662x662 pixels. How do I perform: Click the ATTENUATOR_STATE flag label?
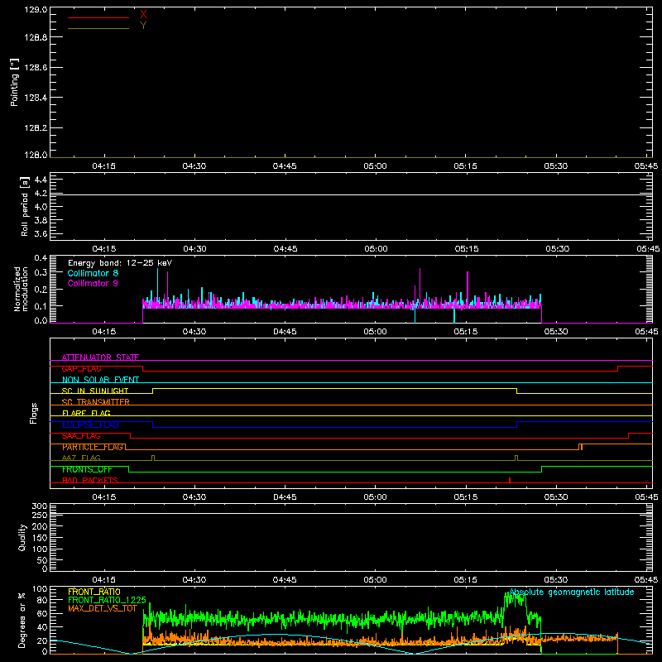(100, 357)
